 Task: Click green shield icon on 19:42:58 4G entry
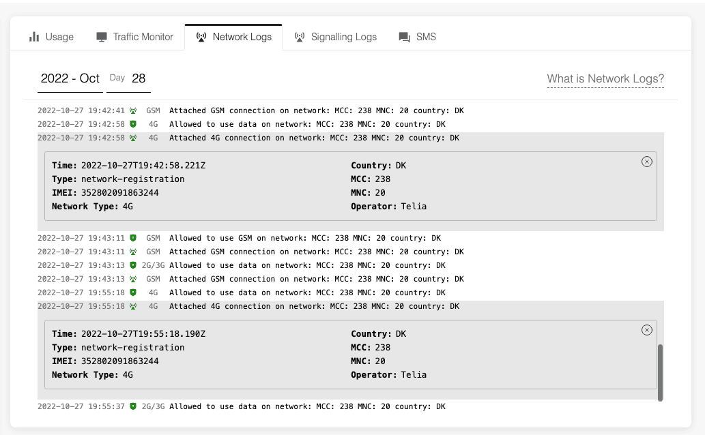pyautogui.click(x=133, y=124)
